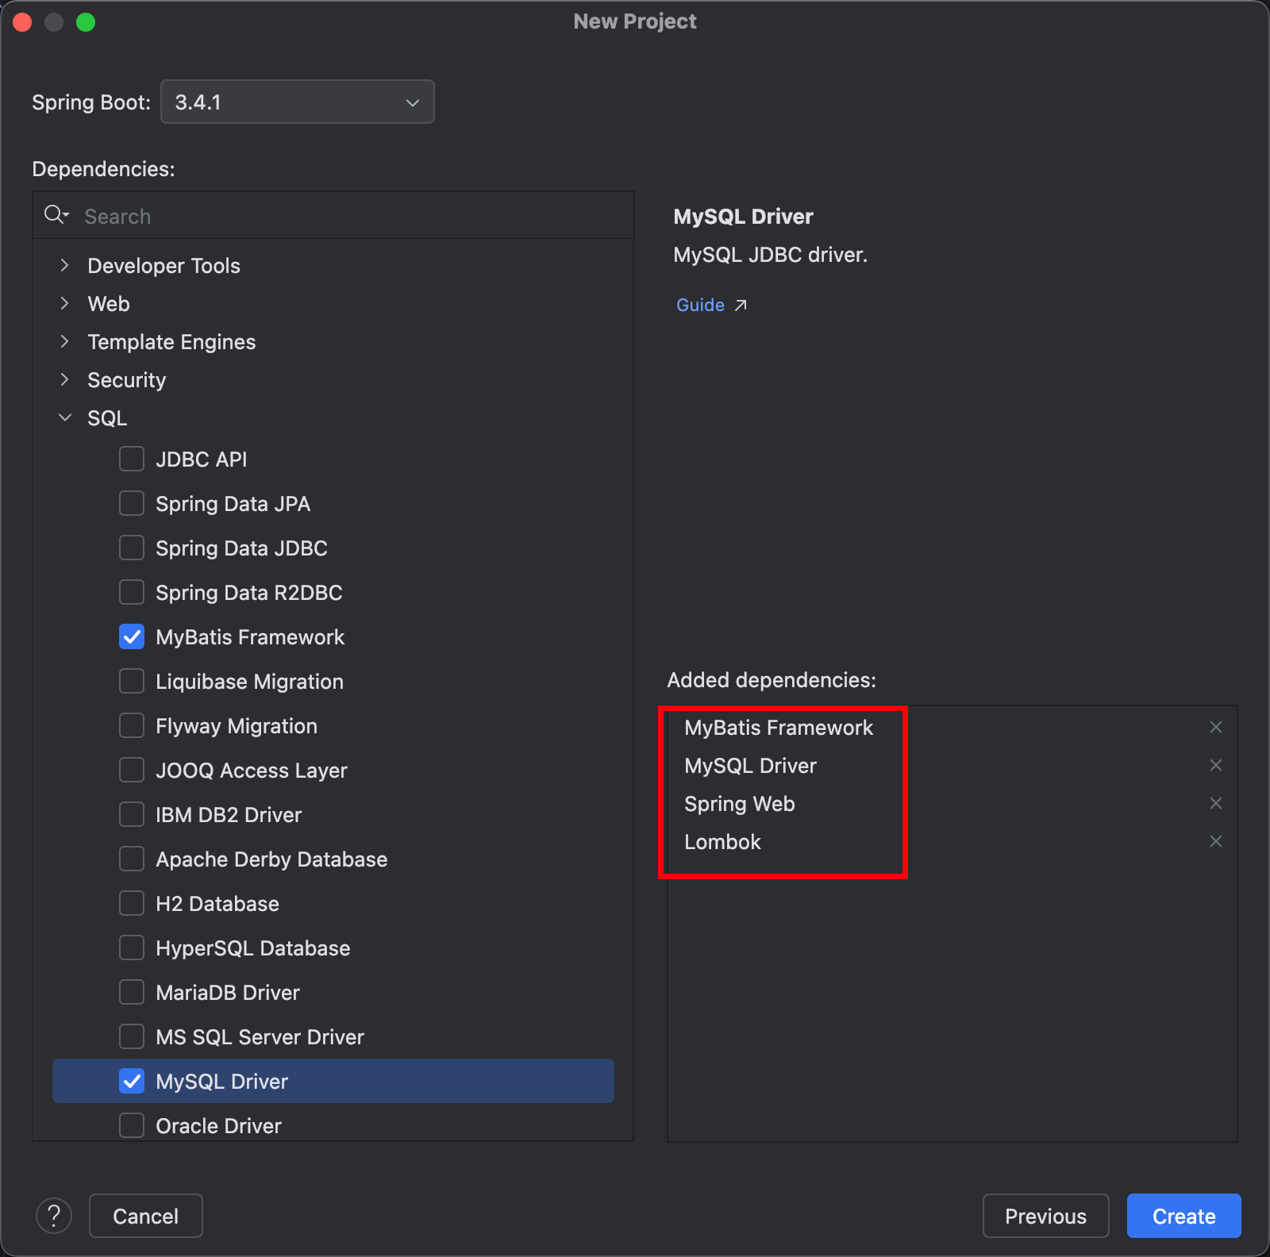Enable IBM DB2 Driver checkbox

[132, 814]
